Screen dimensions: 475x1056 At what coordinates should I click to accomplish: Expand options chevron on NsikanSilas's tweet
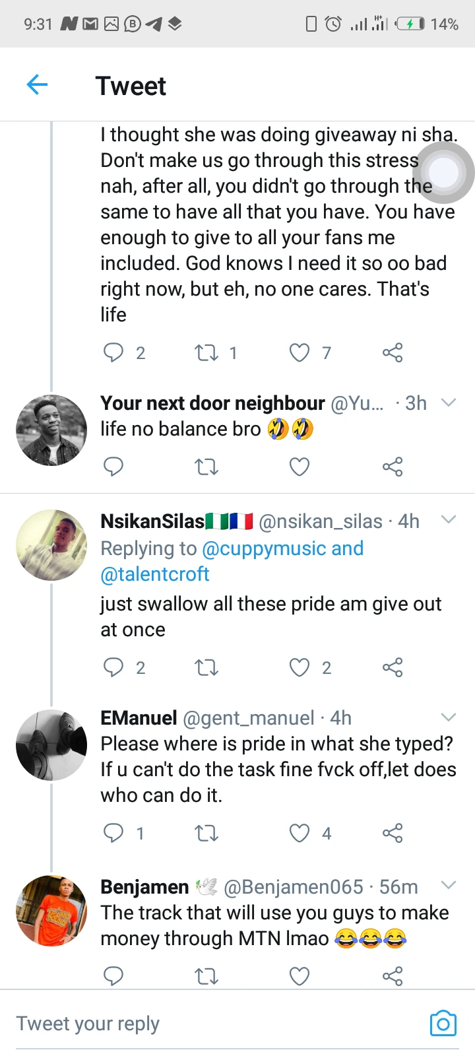(x=449, y=520)
